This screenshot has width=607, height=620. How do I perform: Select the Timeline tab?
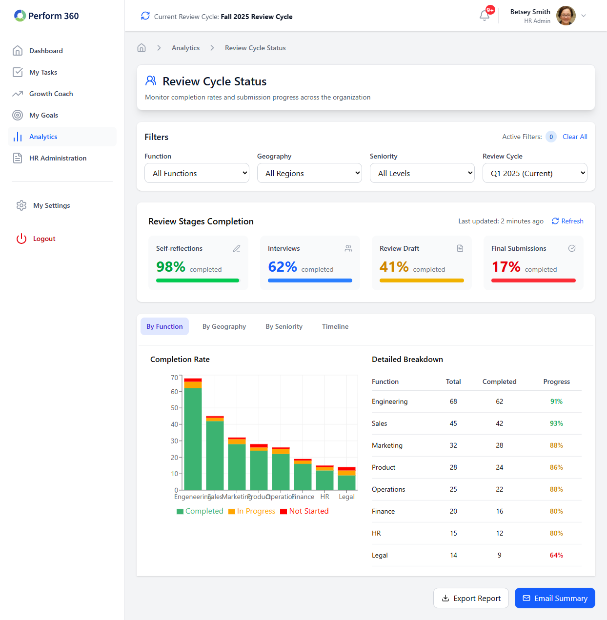[x=335, y=326]
